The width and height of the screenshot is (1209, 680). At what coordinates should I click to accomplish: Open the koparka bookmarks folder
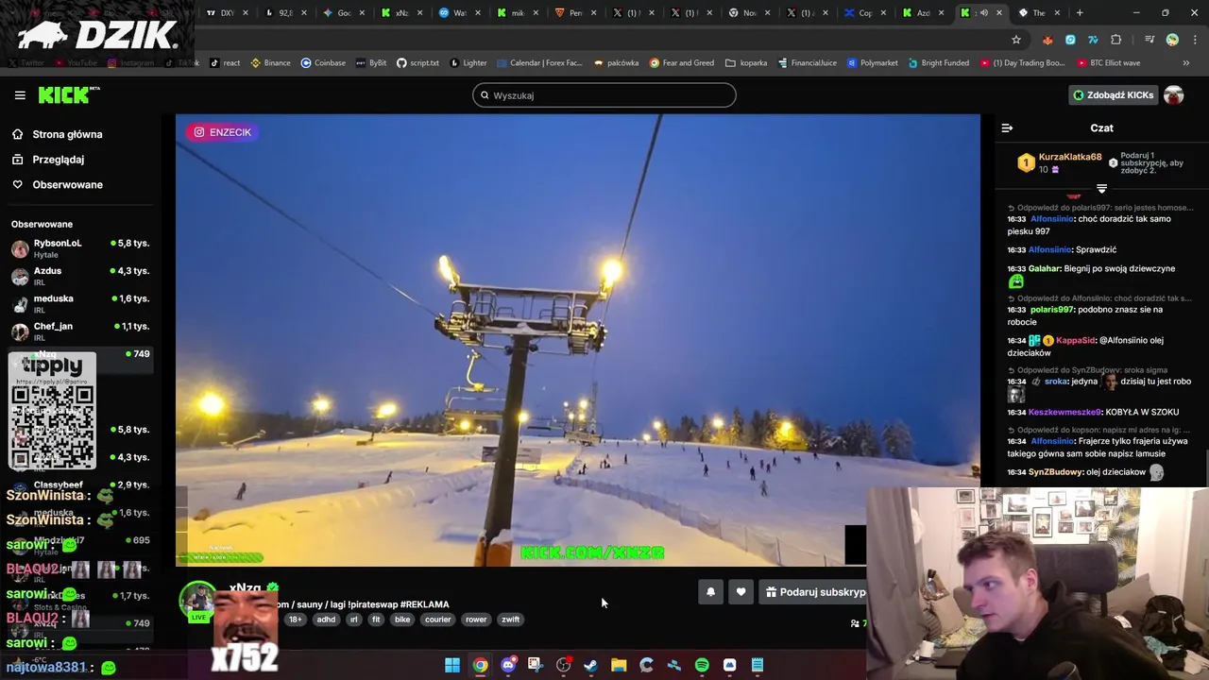tap(746, 63)
